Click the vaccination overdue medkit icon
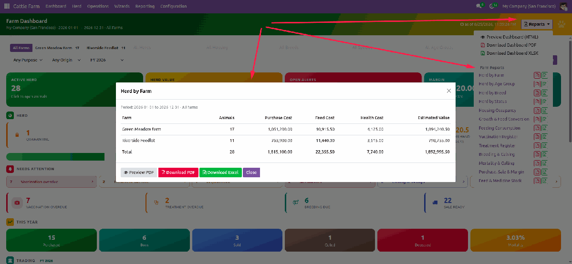The height and width of the screenshot is (264, 572). (17, 203)
